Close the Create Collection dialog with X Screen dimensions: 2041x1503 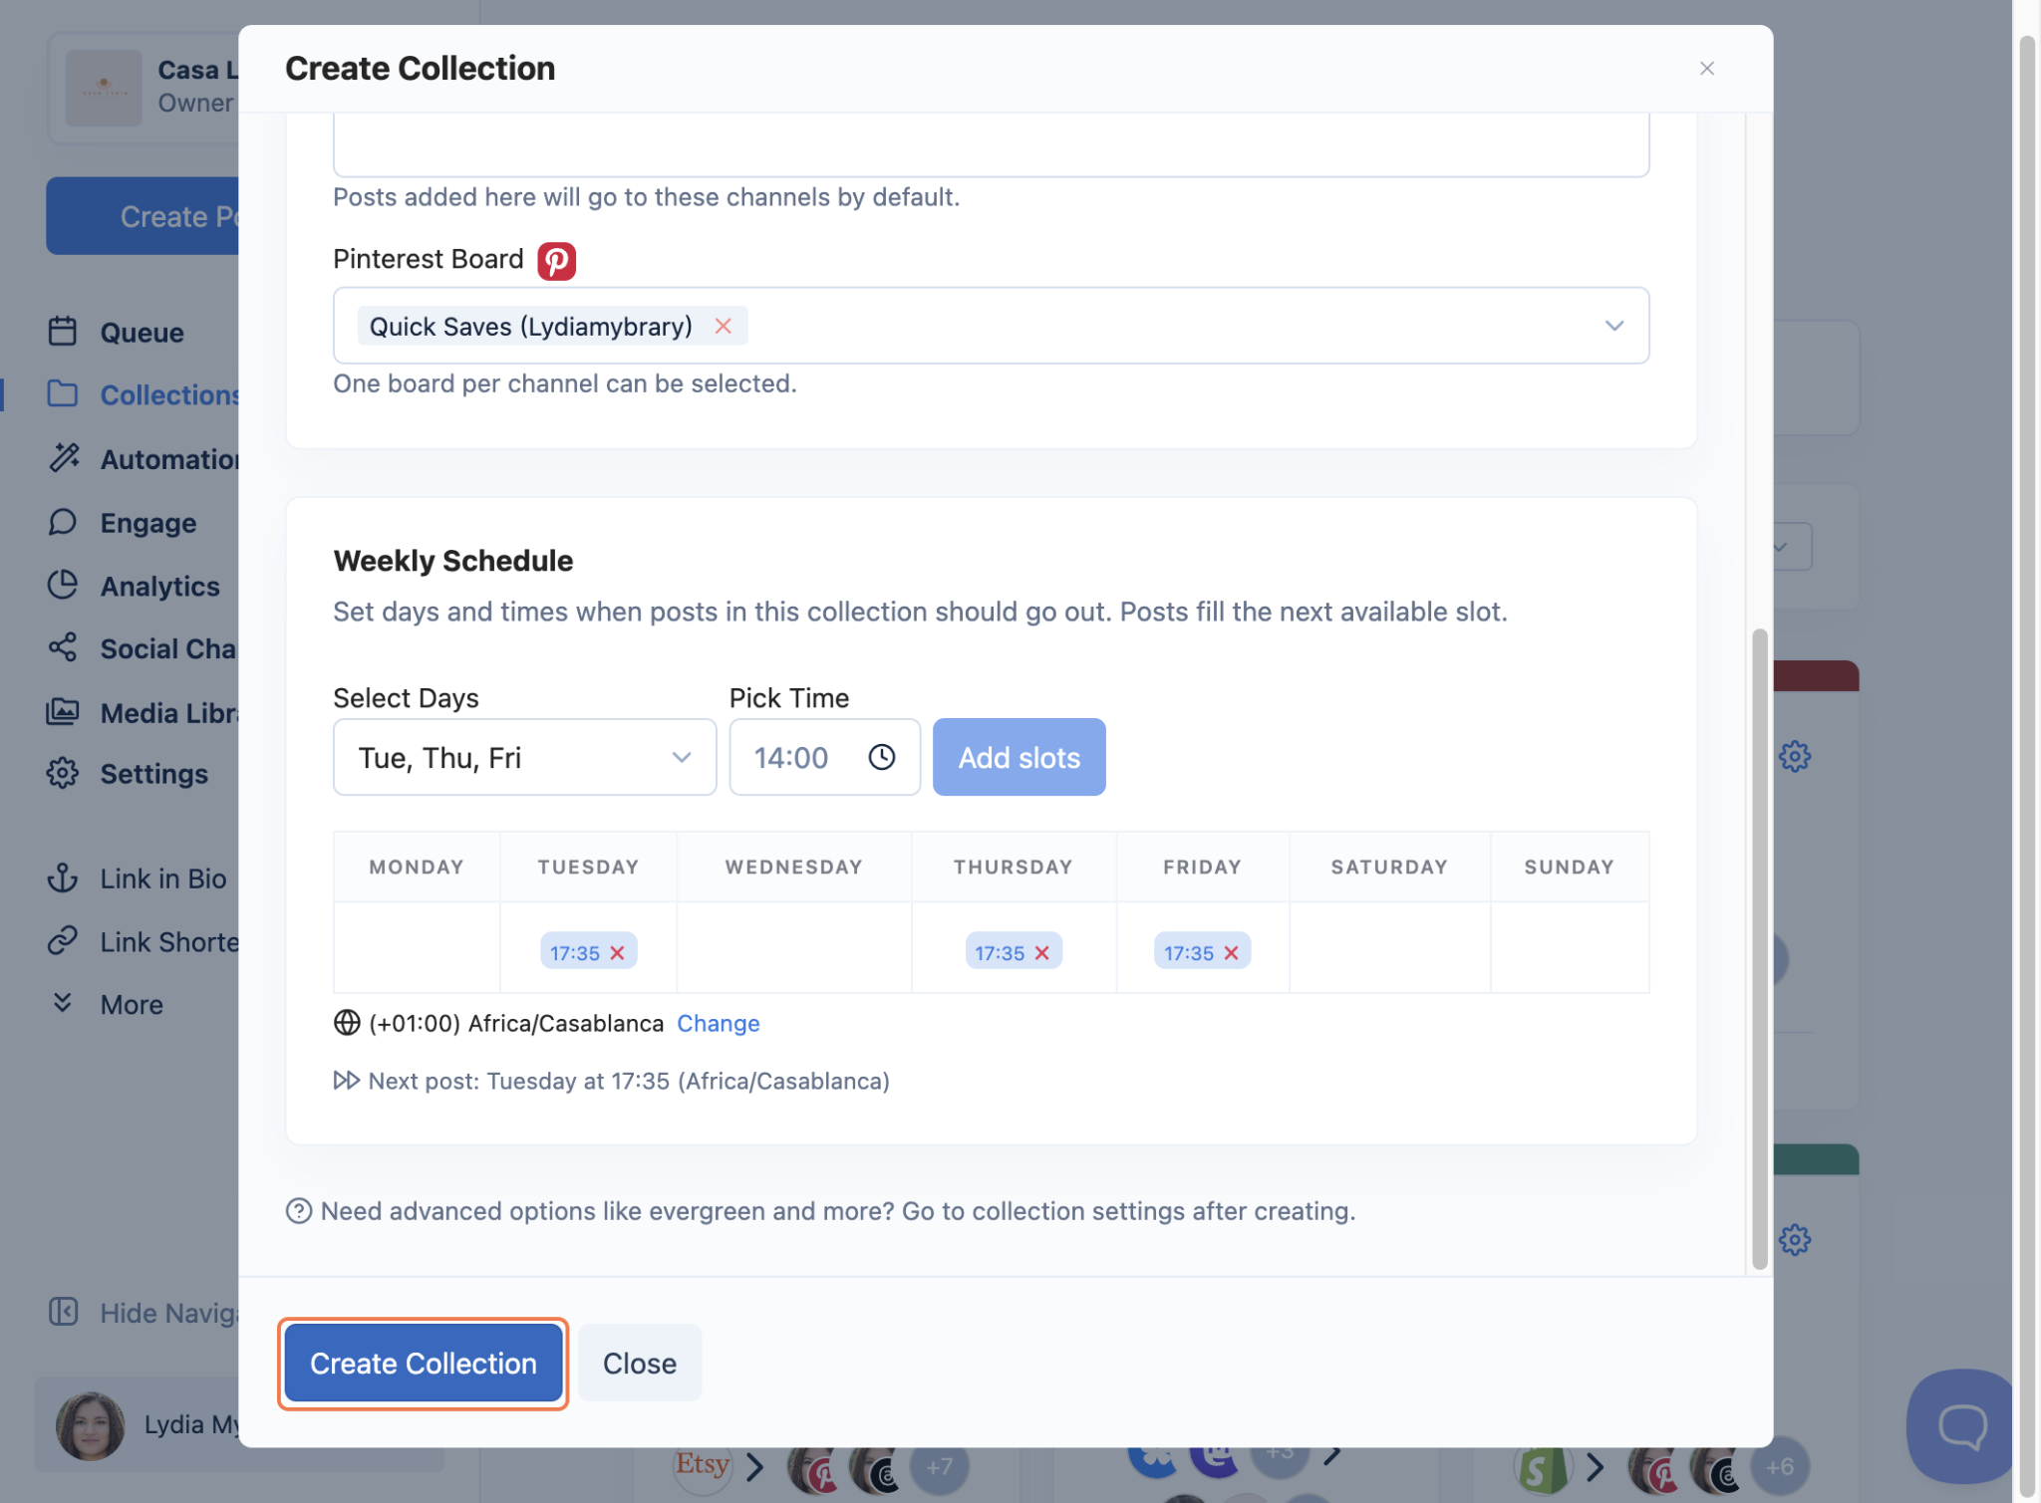[x=1706, y=69]
